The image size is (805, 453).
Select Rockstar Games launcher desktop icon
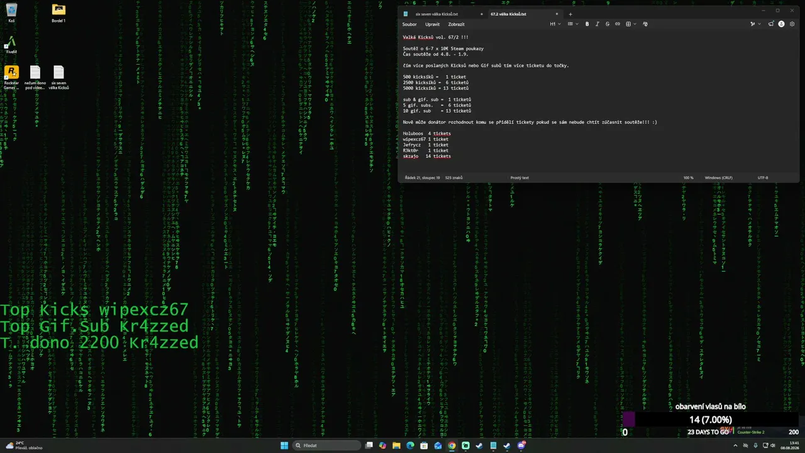coord(11,78)
